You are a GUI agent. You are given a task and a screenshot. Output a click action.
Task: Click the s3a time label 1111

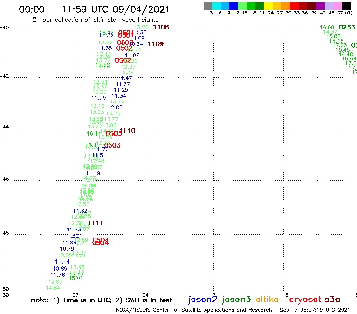click(x=96, y=223)
